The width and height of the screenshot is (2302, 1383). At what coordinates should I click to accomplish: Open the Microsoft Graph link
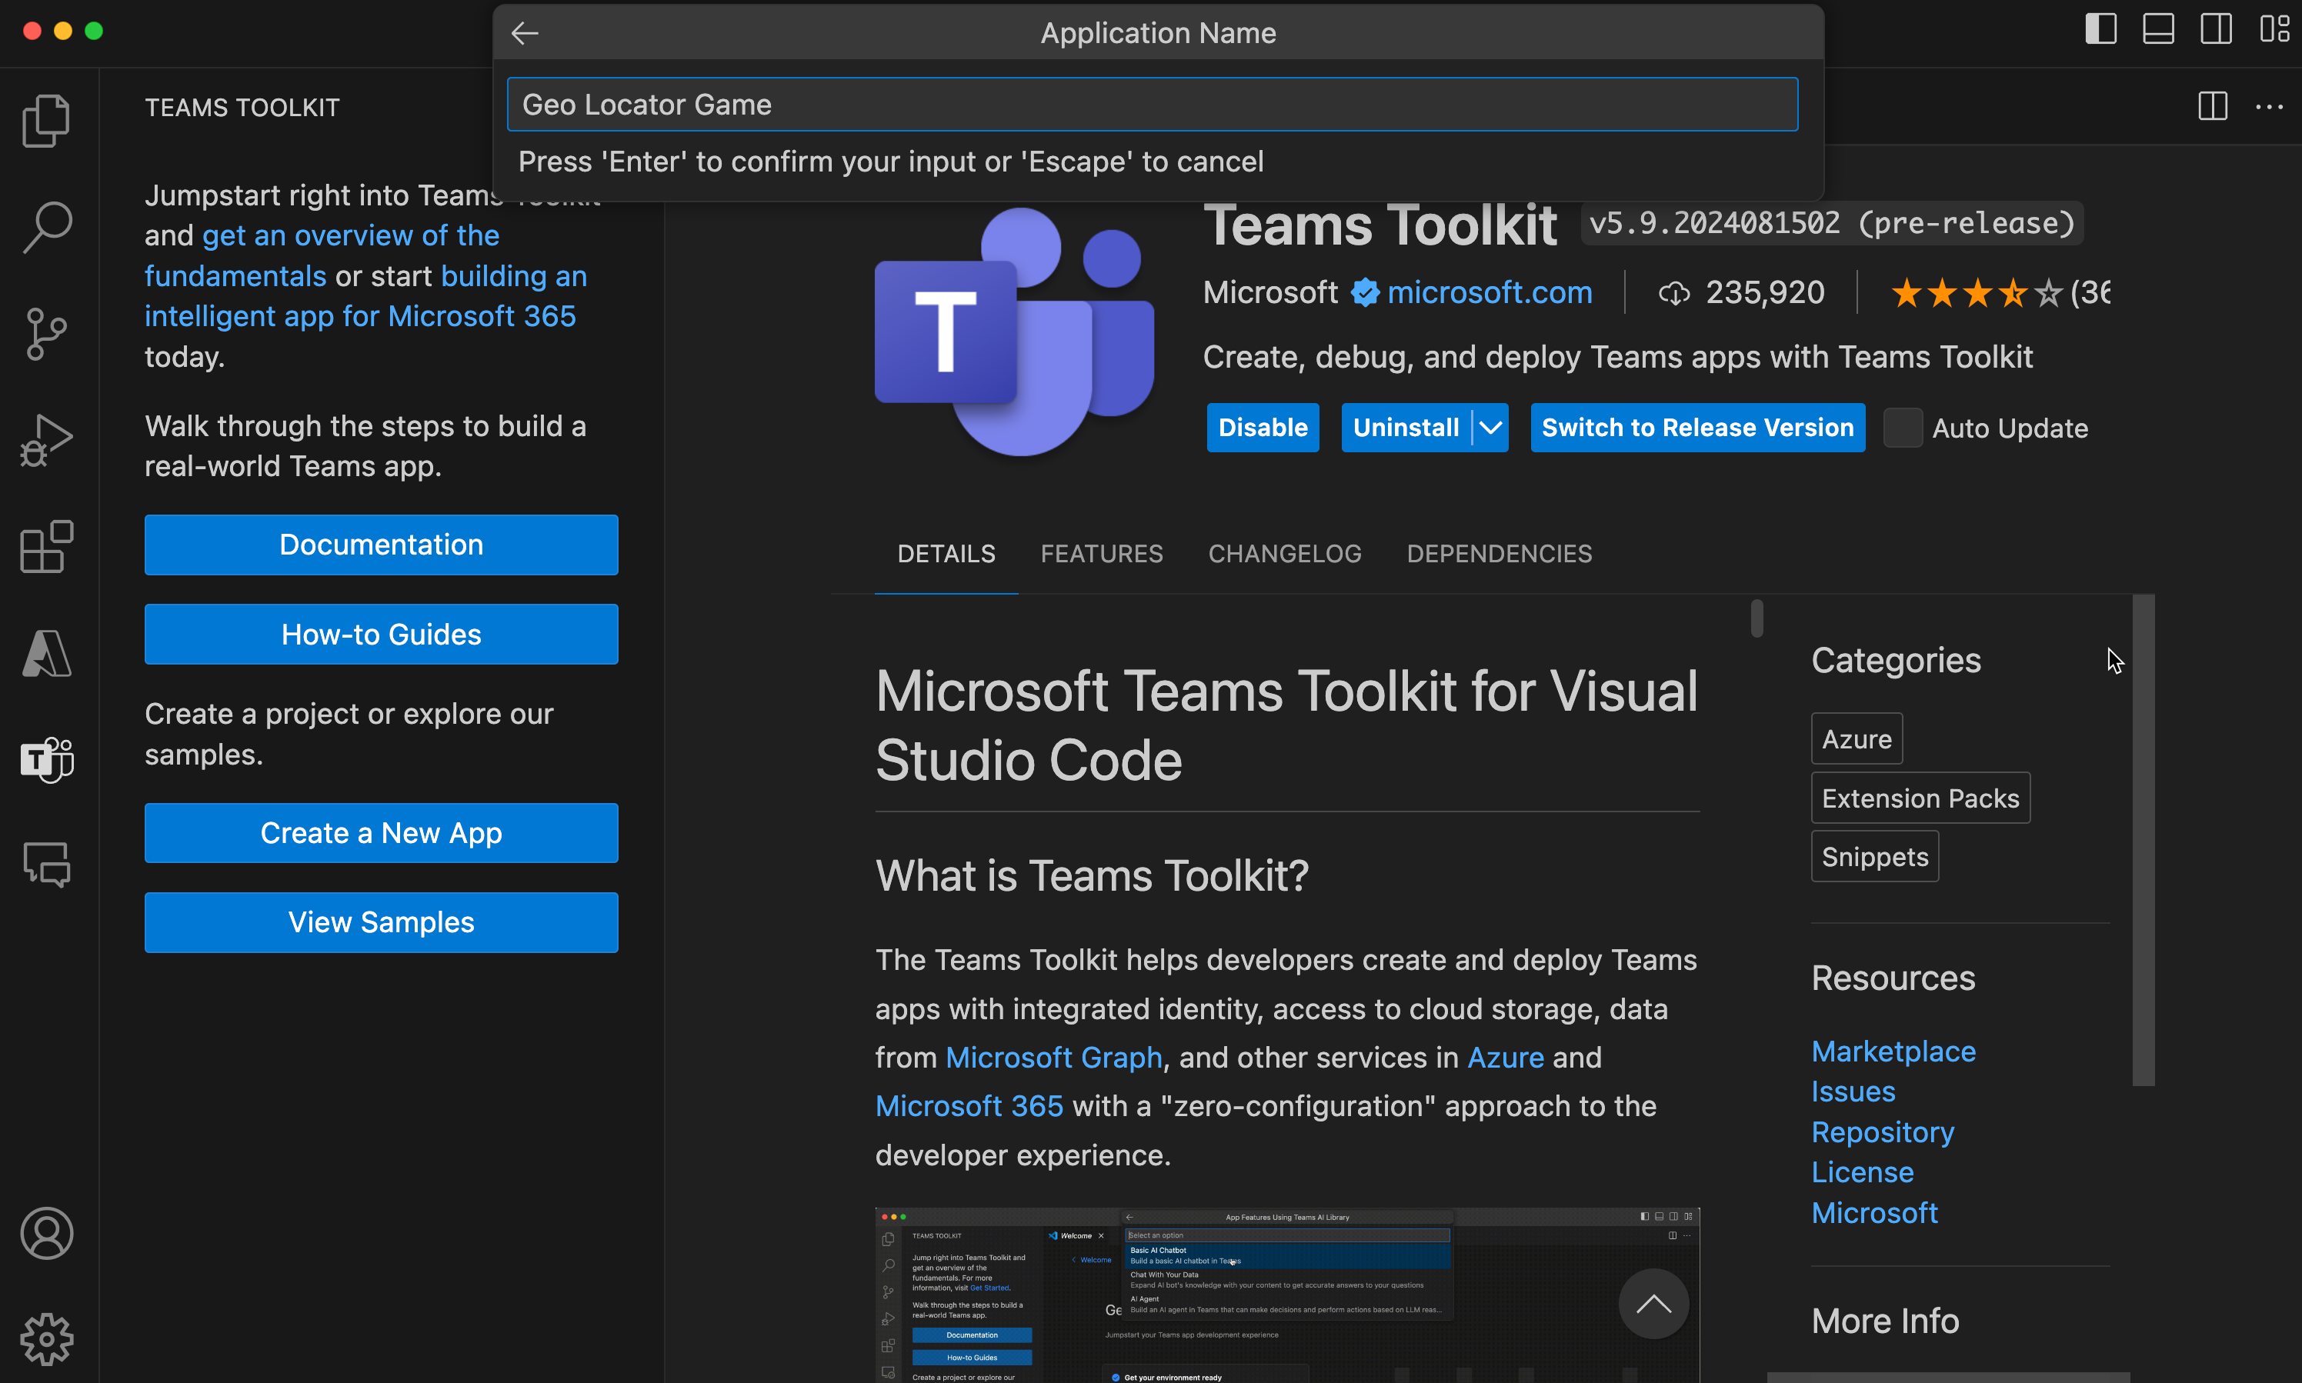[1053, 1057]
